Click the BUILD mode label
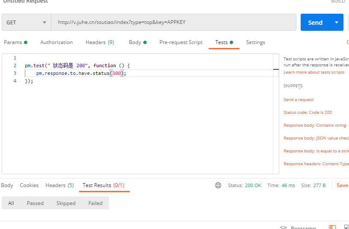 pyautogui.click(x=338, y=1)
